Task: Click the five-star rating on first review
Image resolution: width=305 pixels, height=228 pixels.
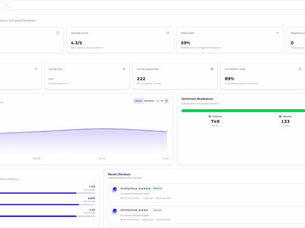Action: 144,189
